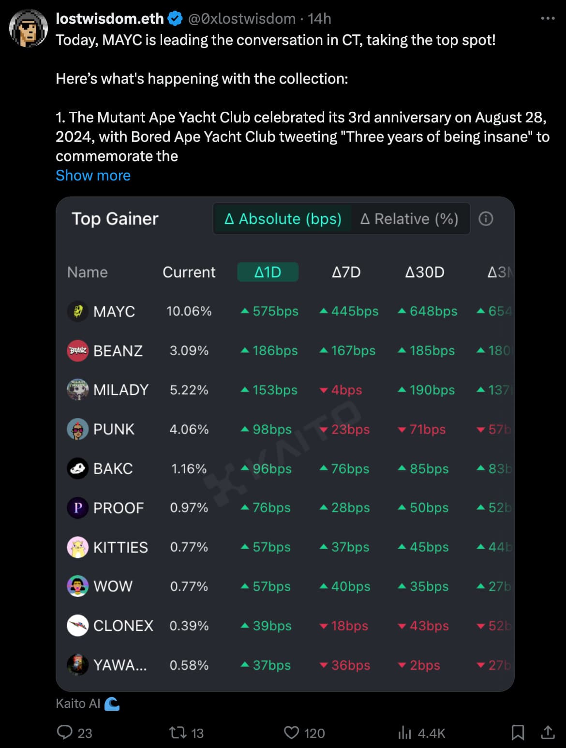Screen dimensions: 566x748
Task: Open the @0xlostwisdom handle link
Action: [x=241, y=18]
